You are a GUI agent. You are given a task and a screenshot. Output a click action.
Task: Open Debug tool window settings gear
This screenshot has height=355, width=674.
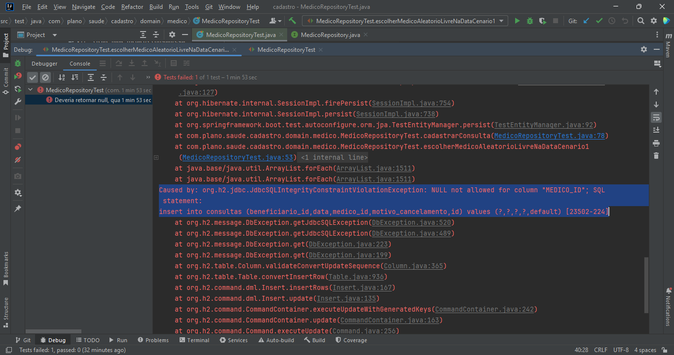coord(644,49)
